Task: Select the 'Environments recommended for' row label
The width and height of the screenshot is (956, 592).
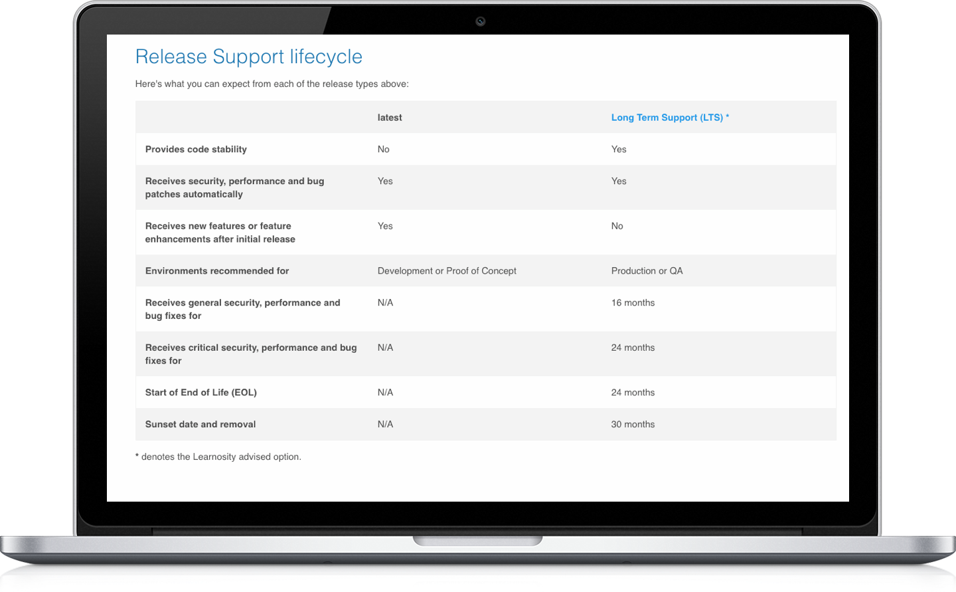Action: click(217, 271)
